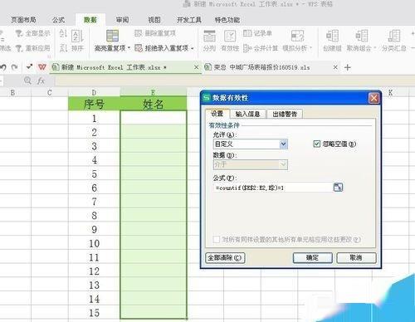Screen dimensions: 415x322
Task: Switch to the 输入信息 tab
Action: pyautogui.click(x=247, y=114)
